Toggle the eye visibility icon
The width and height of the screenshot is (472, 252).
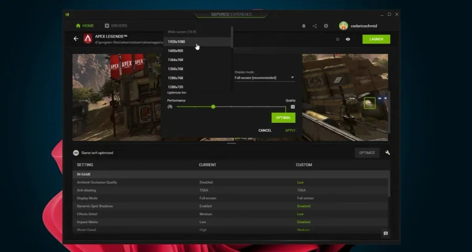(348, 39)
